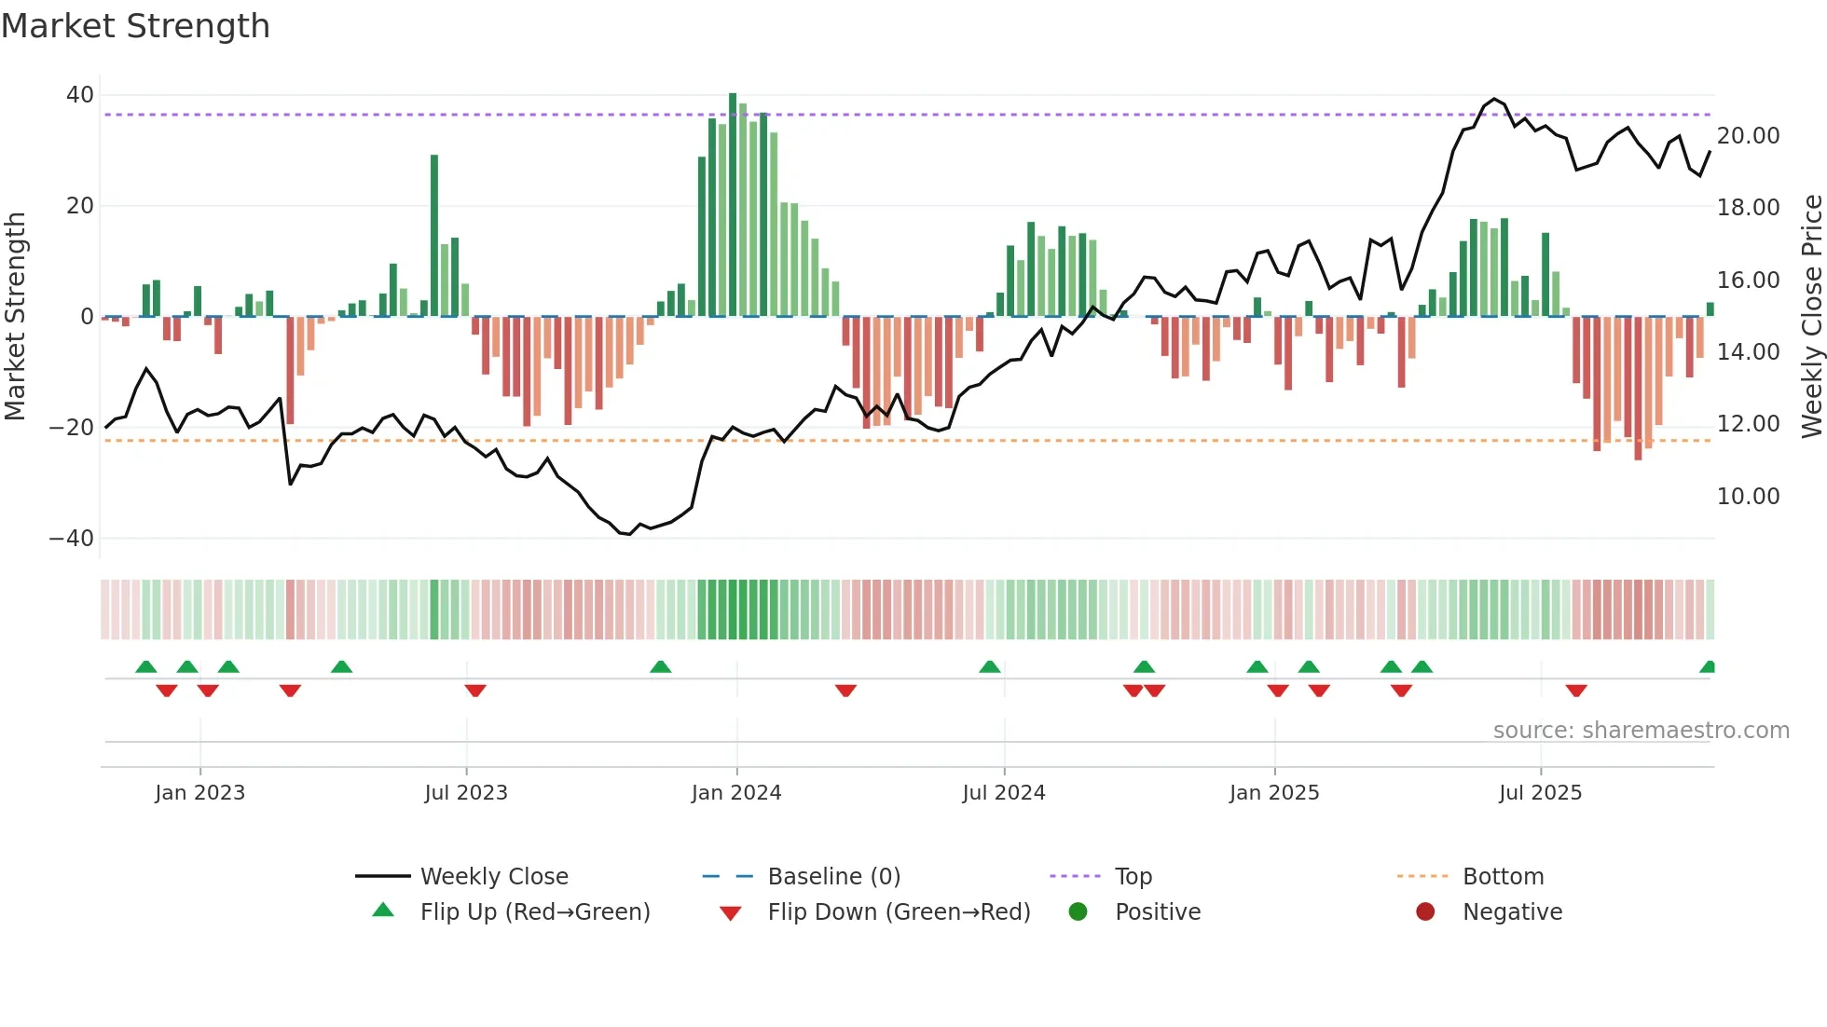Click the red flip-down marker above Jul 2023
Screen dimensions: 1827x1027
pos(475,691)
